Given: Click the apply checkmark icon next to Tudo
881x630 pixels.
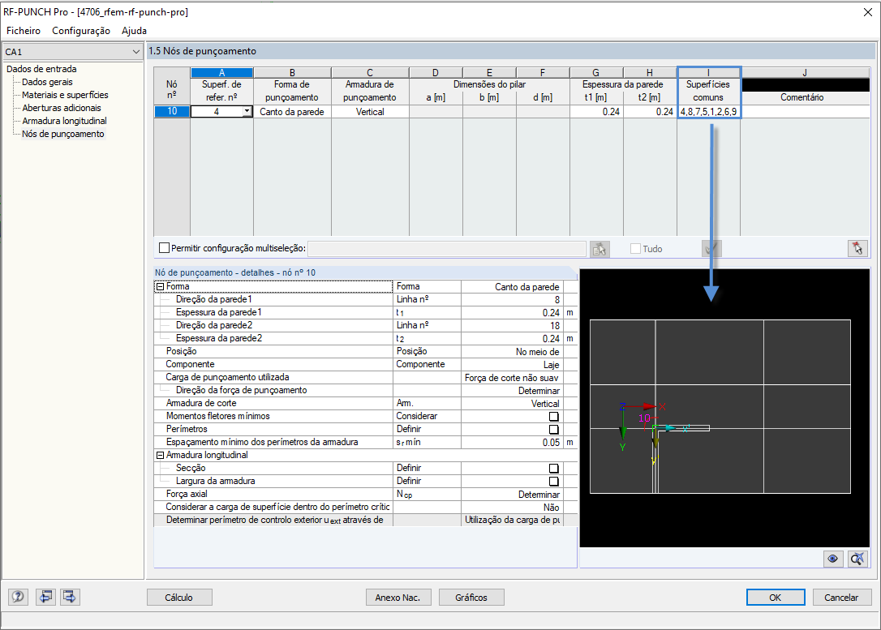Looking at the screenshot, I should pyautogui.click(x=711, y=249).
